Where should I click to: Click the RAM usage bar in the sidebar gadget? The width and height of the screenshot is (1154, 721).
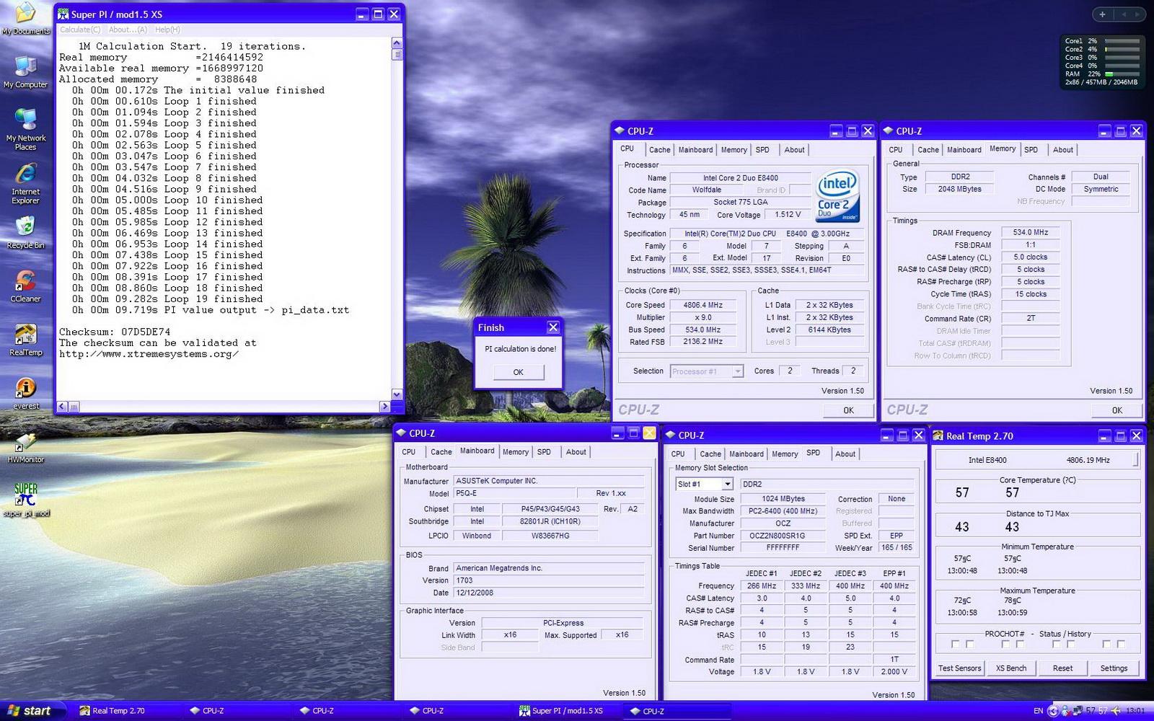coord(1122,74)
